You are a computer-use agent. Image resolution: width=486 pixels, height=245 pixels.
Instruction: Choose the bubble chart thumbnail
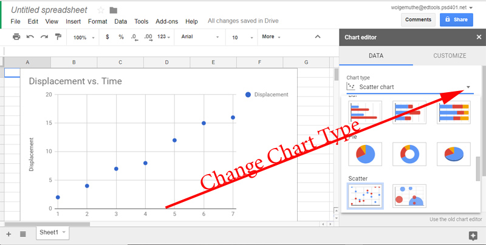[409, 196]
